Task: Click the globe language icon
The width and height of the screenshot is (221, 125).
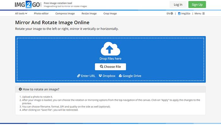Action: point(172,13)
